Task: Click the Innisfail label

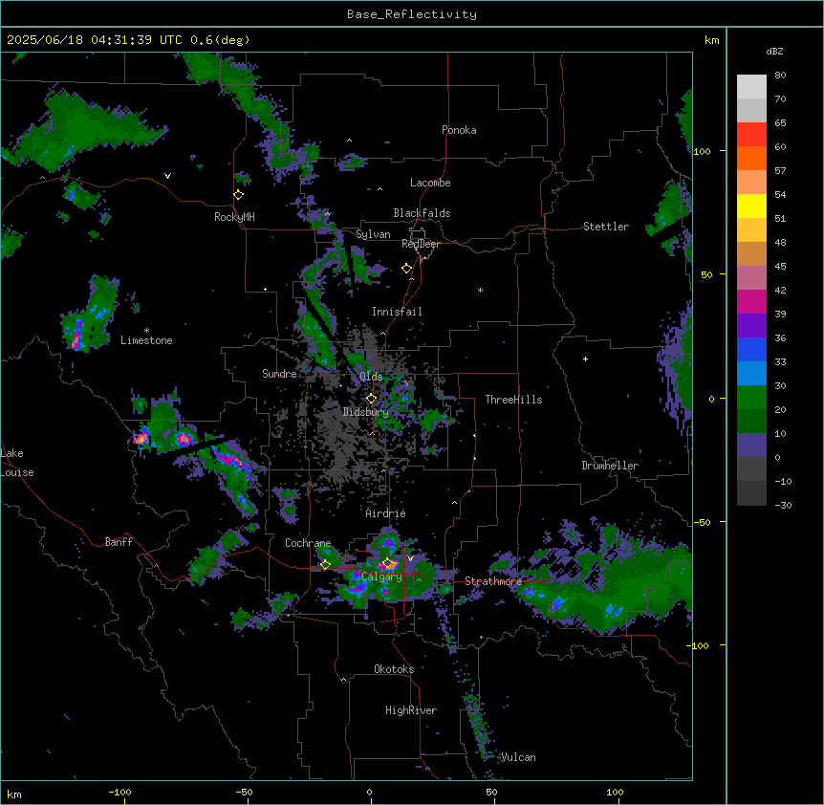Action: [x=397, y=312]
